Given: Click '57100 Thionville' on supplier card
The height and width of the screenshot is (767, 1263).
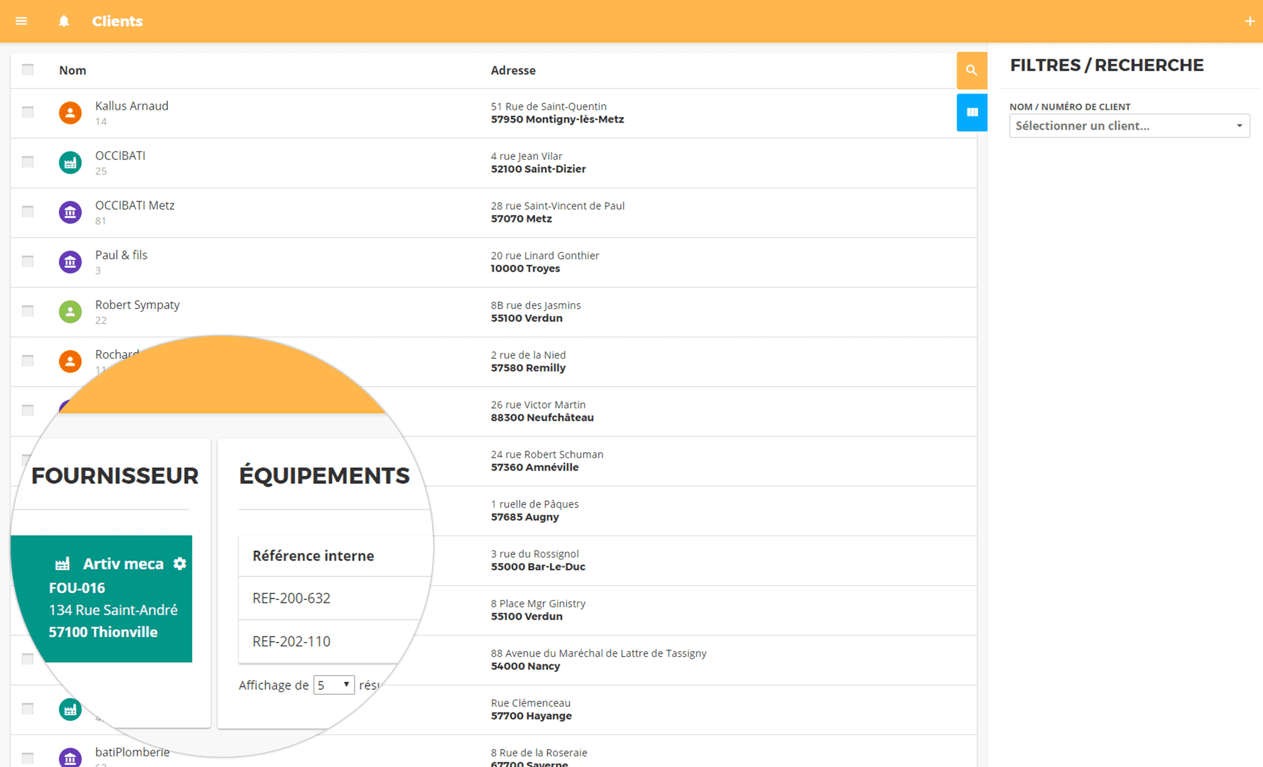Looking at the screenshot, I should coord(103,632).
